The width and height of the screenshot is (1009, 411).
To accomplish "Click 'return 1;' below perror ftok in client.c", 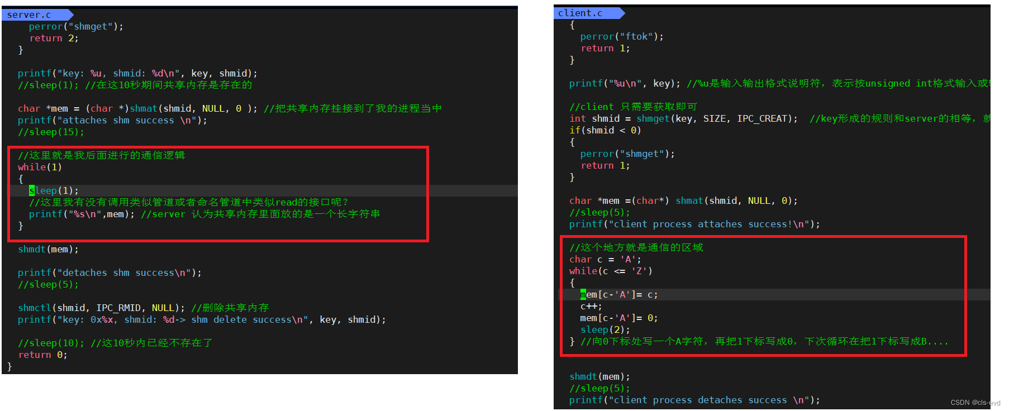I will point(605,48).
